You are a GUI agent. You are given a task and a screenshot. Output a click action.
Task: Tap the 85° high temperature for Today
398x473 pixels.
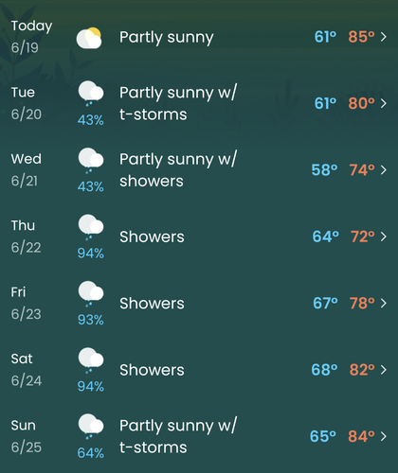point(361,37)
